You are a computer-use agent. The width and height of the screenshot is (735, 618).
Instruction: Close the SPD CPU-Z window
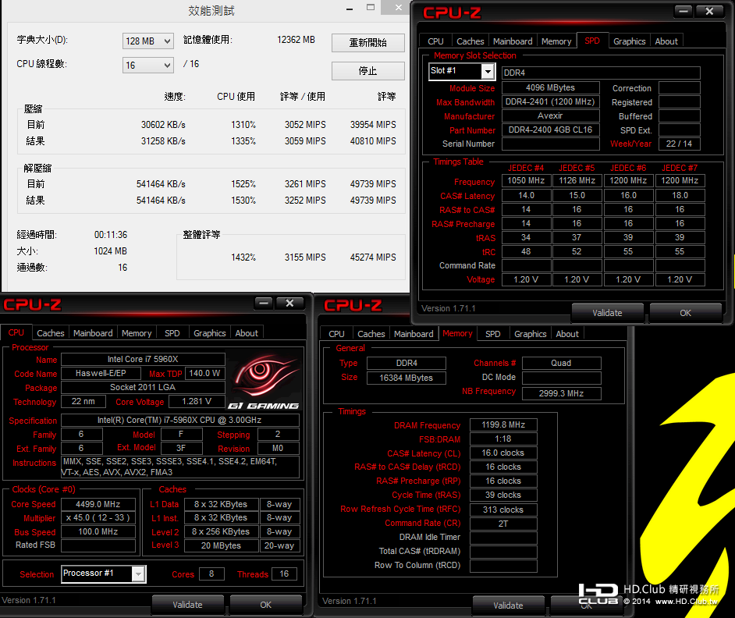pos(710,12)
